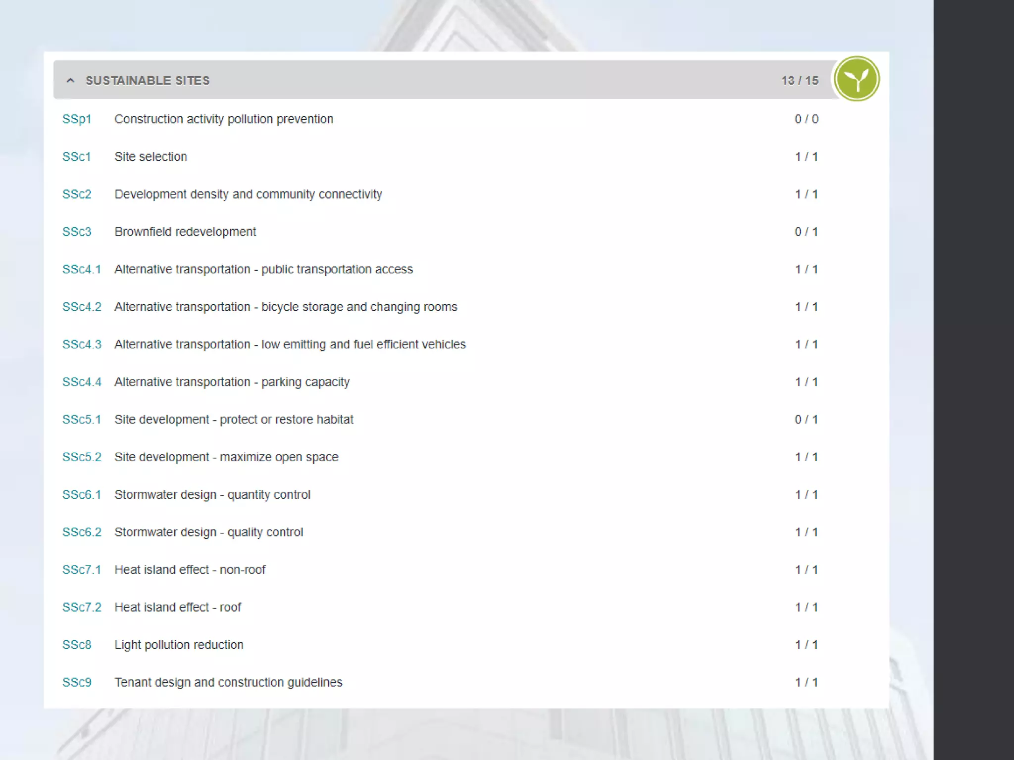Click the green sprout Sustainable Sites icon
The height and width of the screenshot is (760, 1014).
(857, 79)
